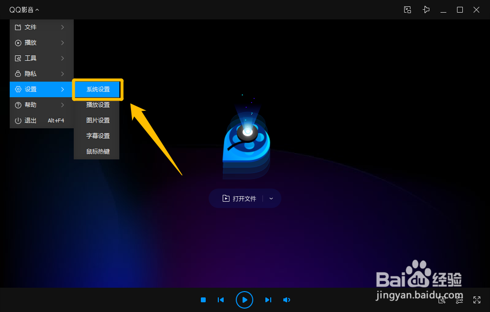Screen dimensions: 490x312
Task: Click the power icon beside 退出
Action: pos(18,121)
